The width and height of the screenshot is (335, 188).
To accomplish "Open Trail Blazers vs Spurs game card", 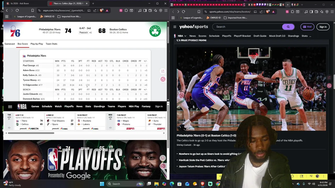I will [60, 122].
